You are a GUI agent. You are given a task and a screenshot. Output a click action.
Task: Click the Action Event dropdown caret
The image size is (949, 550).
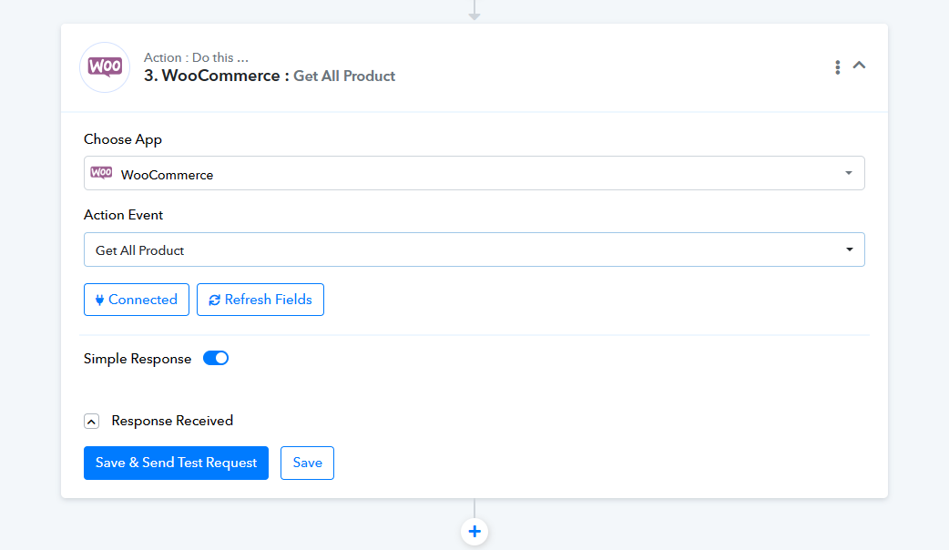coord(849,250)
